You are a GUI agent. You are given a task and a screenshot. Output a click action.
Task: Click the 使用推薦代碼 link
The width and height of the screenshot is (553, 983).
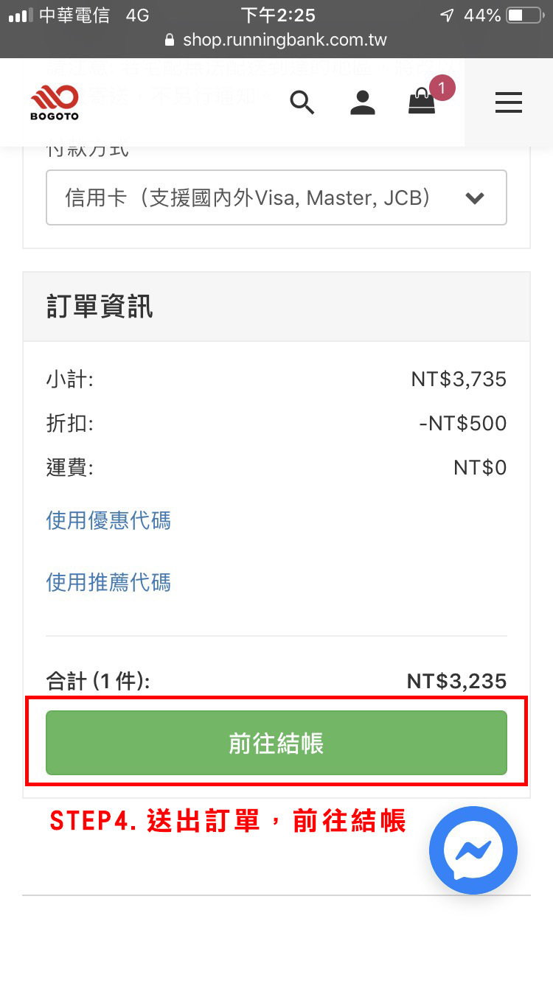(x=108, y=583)
